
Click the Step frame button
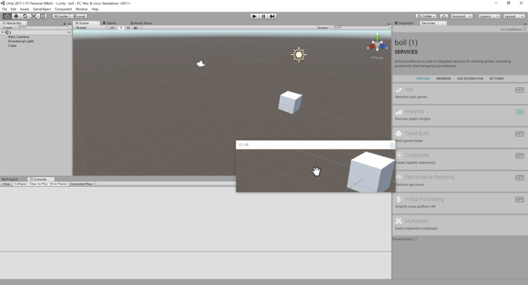coord(273,16)
